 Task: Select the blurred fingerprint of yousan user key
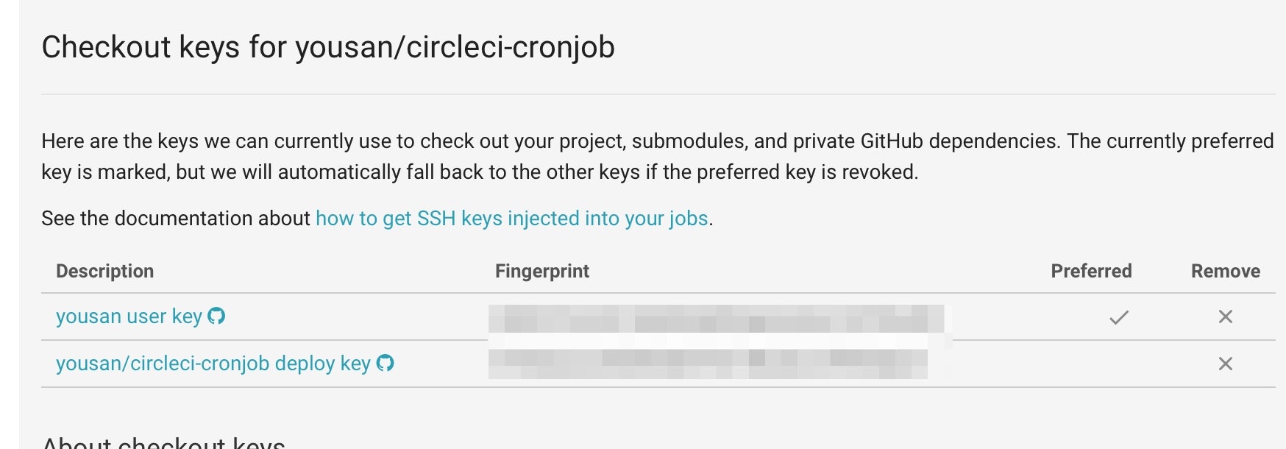(715, 319)
